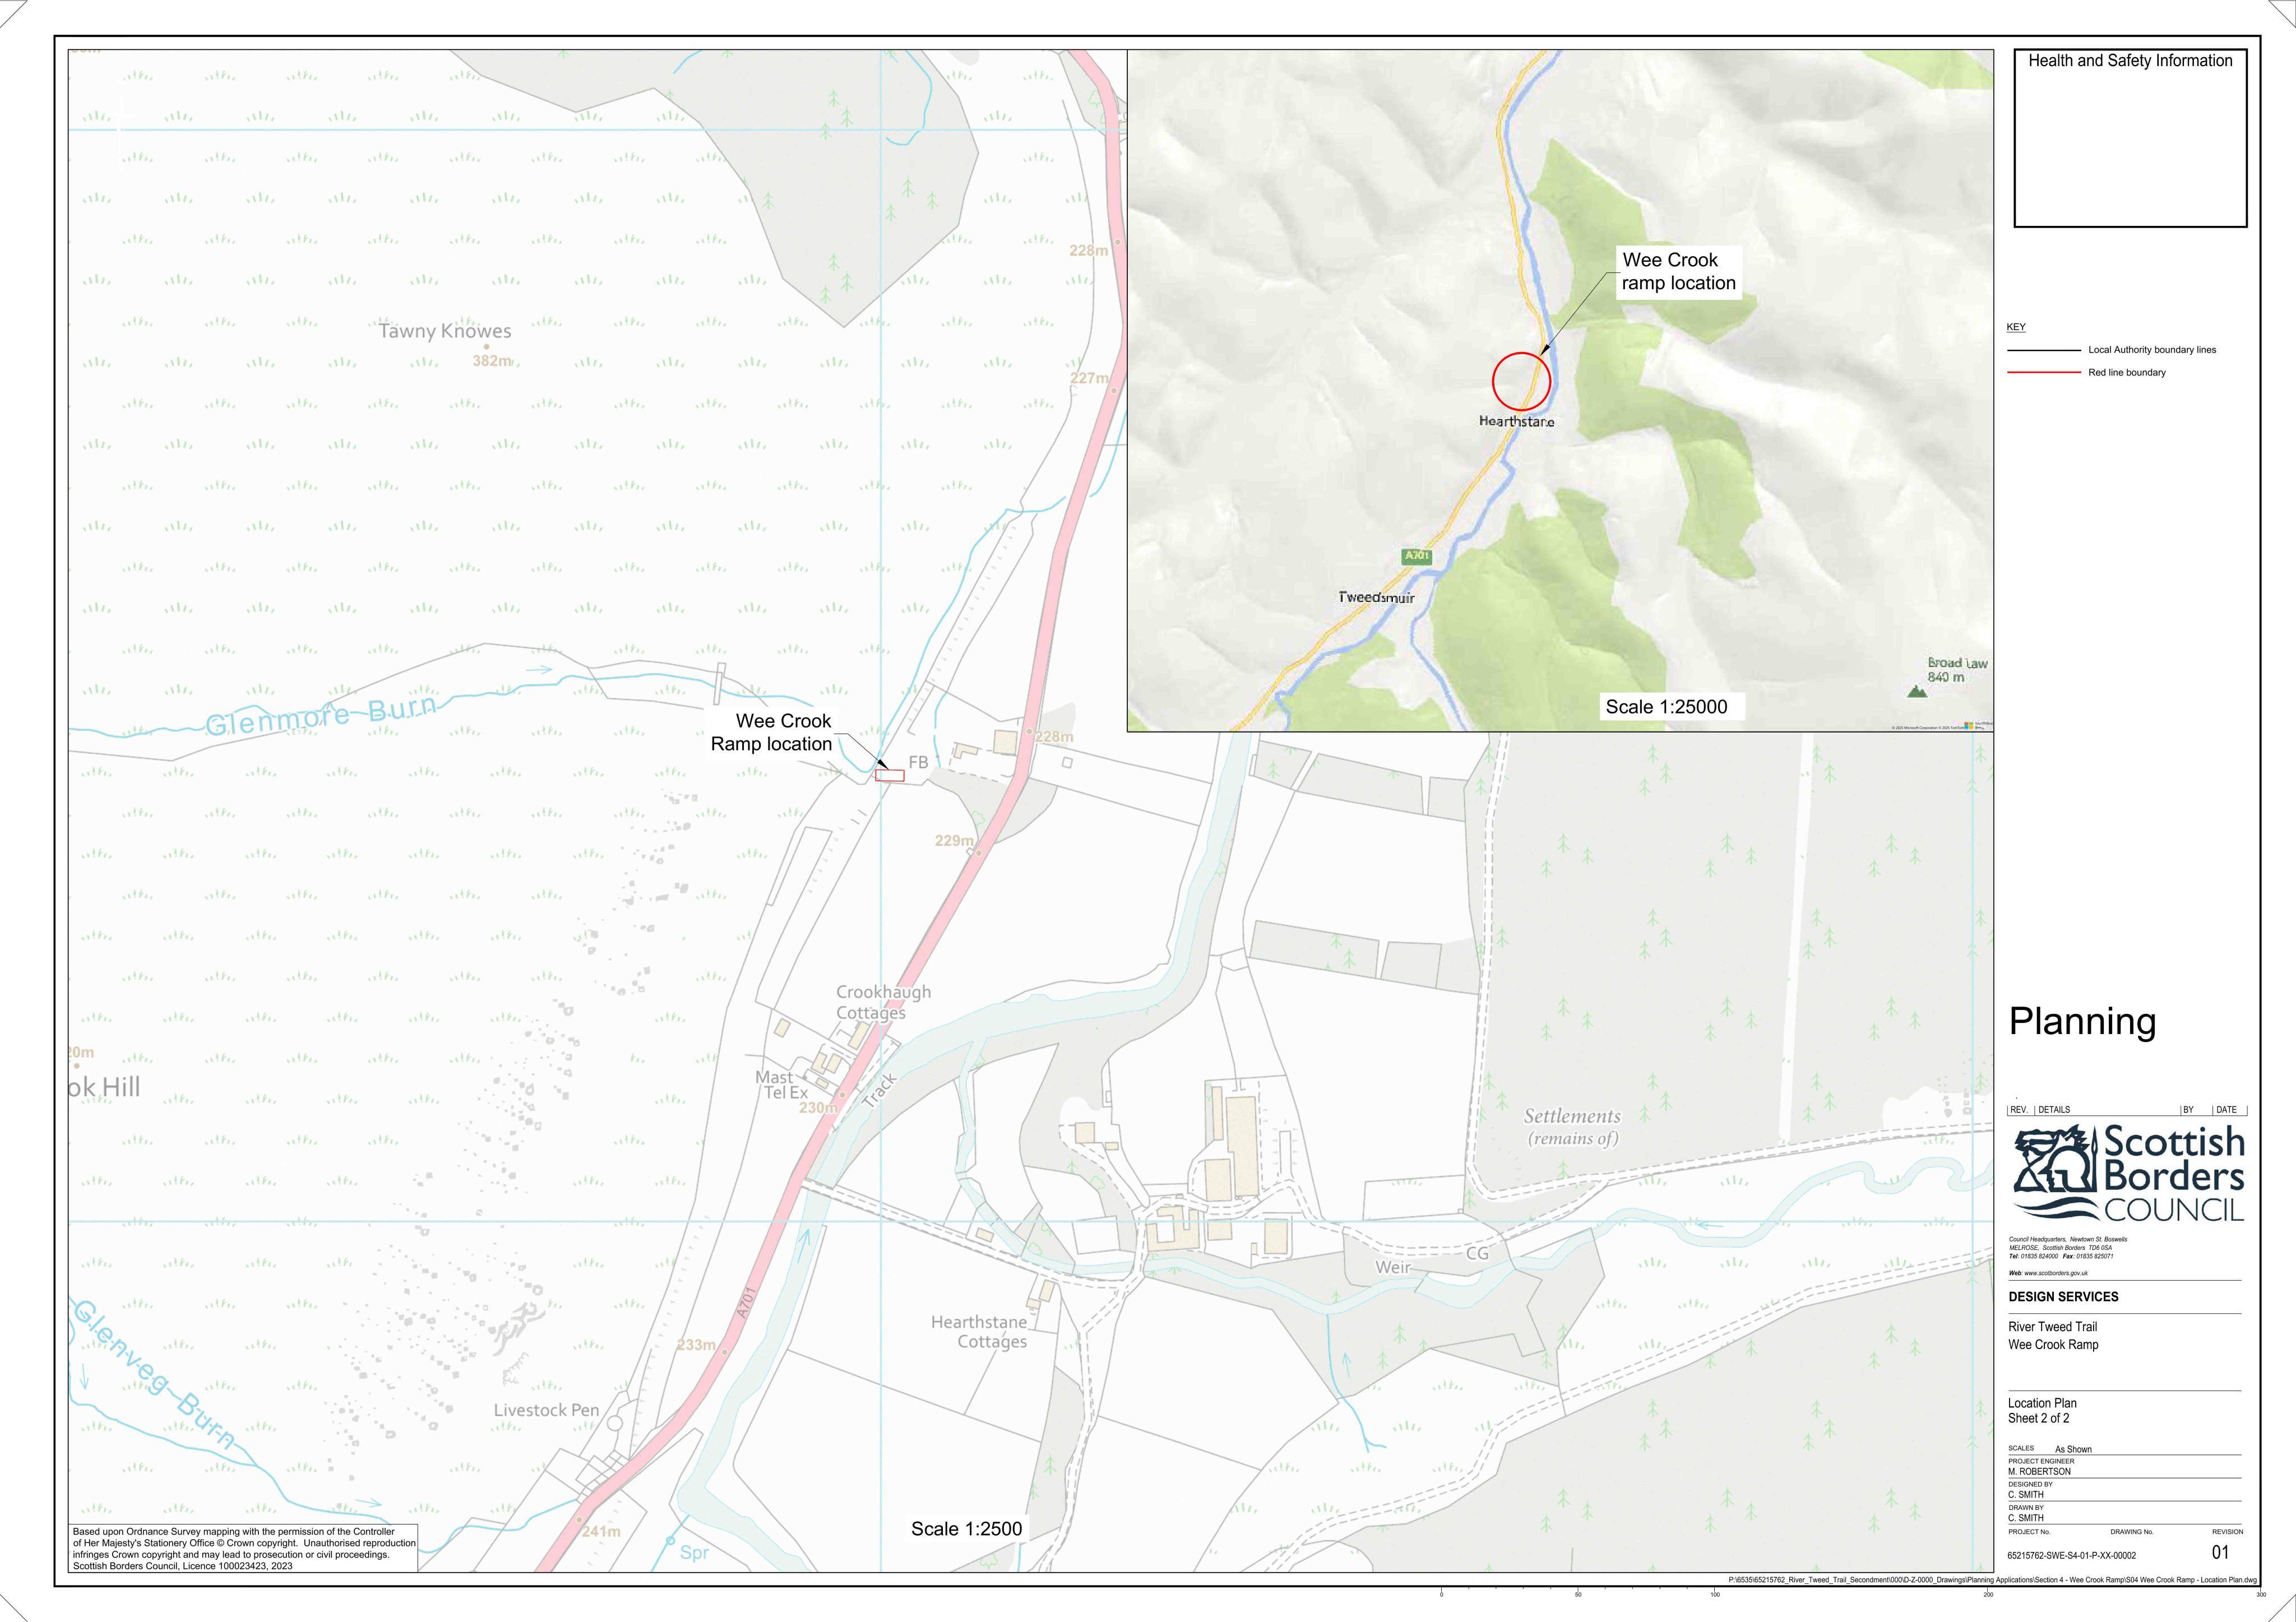The width and height of the screenshot is (2296, 1622).
Task: Click 'Location Plan' drawing title
Action: coord(2042,1403)
